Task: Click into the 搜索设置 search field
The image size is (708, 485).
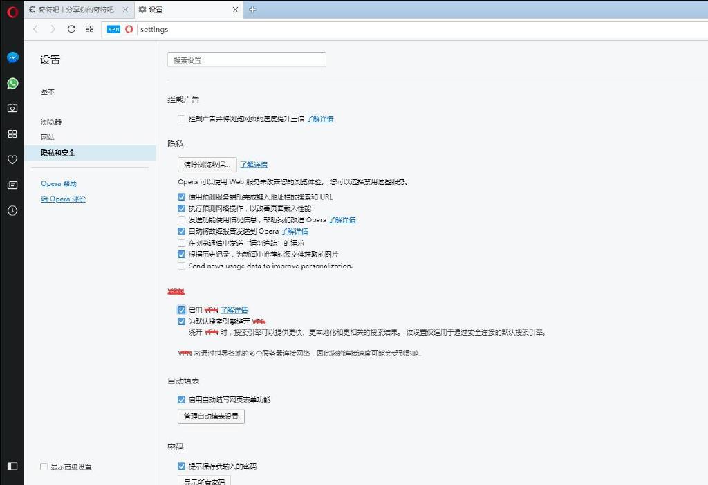Action: 246,60
